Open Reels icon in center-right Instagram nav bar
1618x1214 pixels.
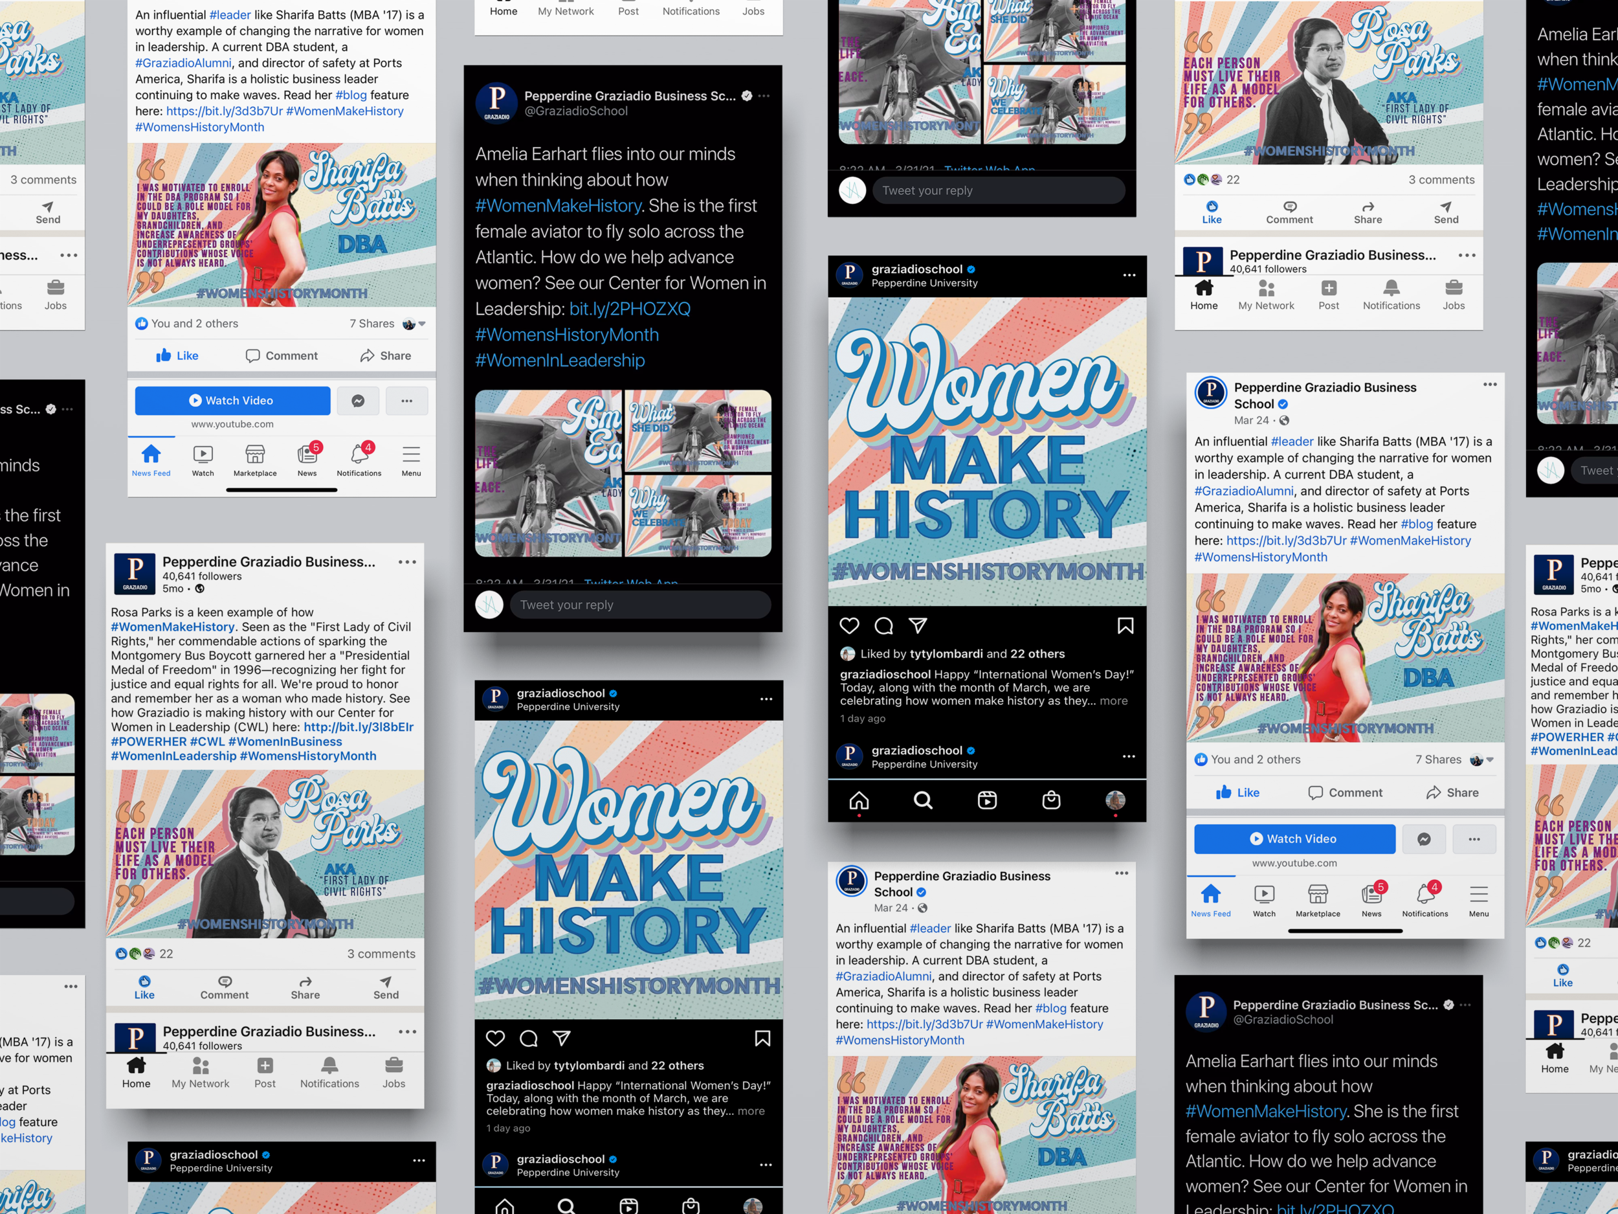[987, 800]
